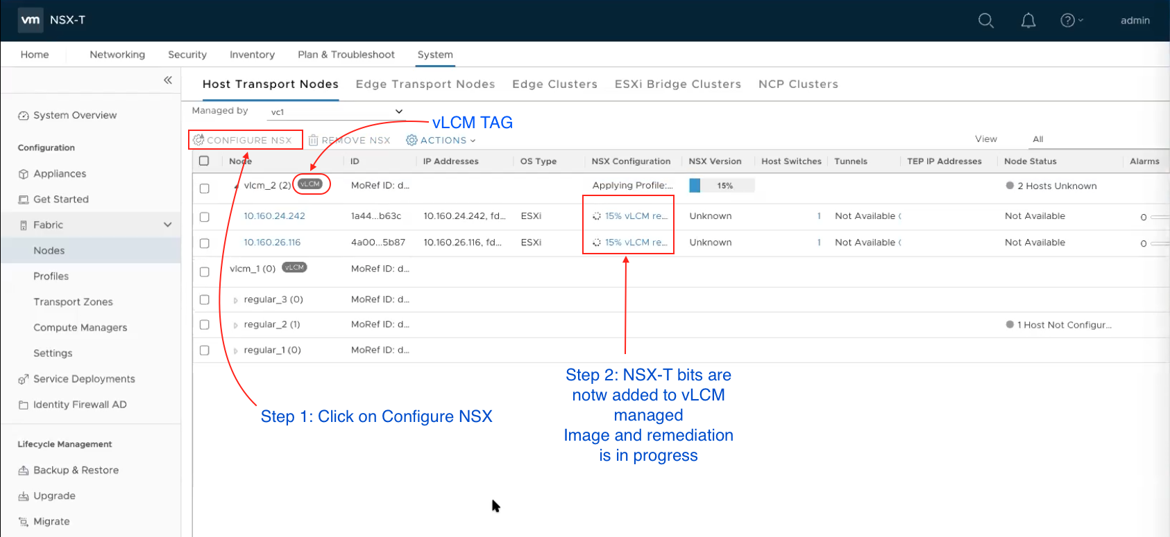This screenshot has height=537, width=1170.
Task: Check the 10.160.26.116 host checkbox
Action: [x=204, y=243]
